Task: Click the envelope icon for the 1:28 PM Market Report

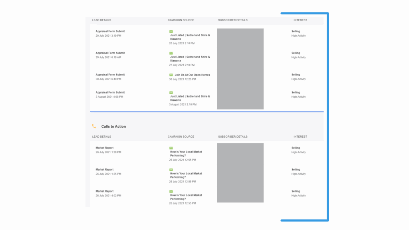Action: pyautogui.click(x=171, y=148)
